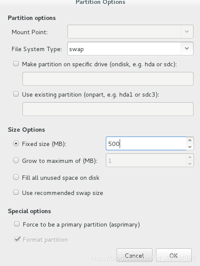Choose Grow to maximum of (MB) option
200x266 pixels.
click(x=16, y=160)
